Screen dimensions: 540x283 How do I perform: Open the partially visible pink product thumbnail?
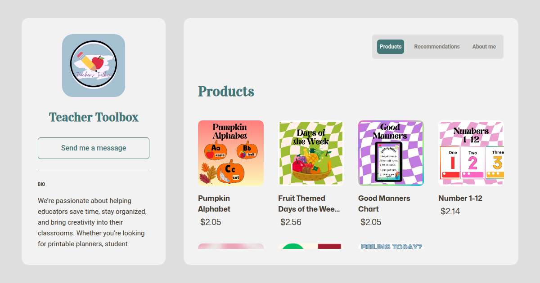point(231,246)
